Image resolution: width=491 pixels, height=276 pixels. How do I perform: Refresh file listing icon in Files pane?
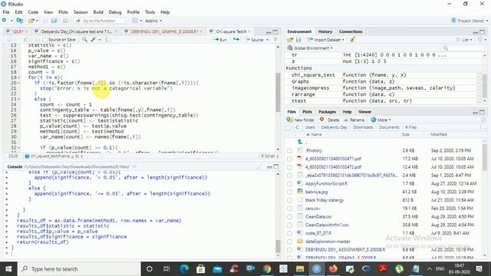483,120
